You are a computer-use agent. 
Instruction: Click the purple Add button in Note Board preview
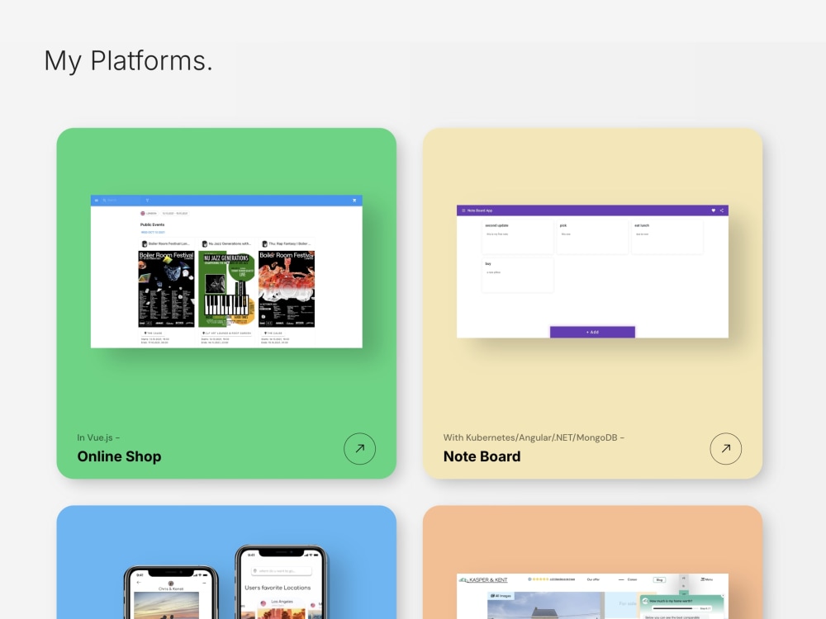592,332
